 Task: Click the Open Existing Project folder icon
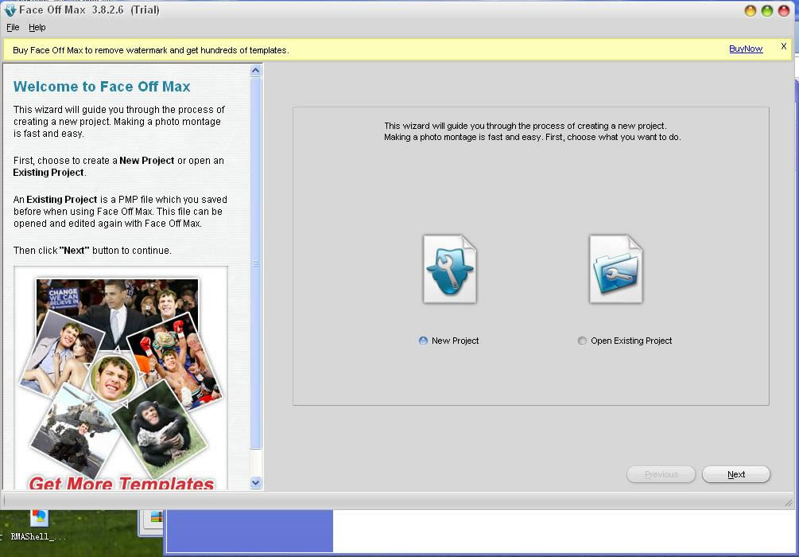click(616, 269)
